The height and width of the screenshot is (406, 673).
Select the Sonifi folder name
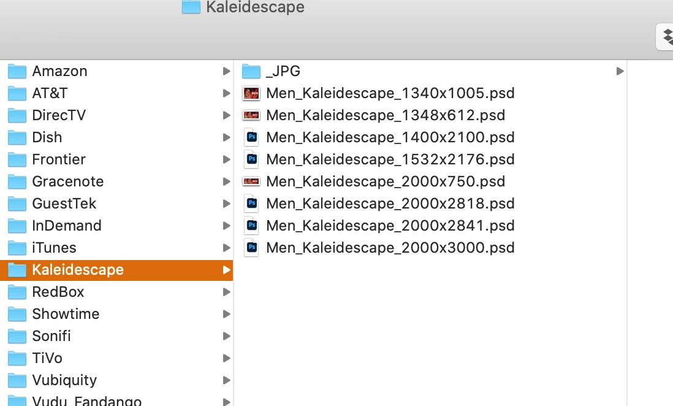tap(51, 336)
